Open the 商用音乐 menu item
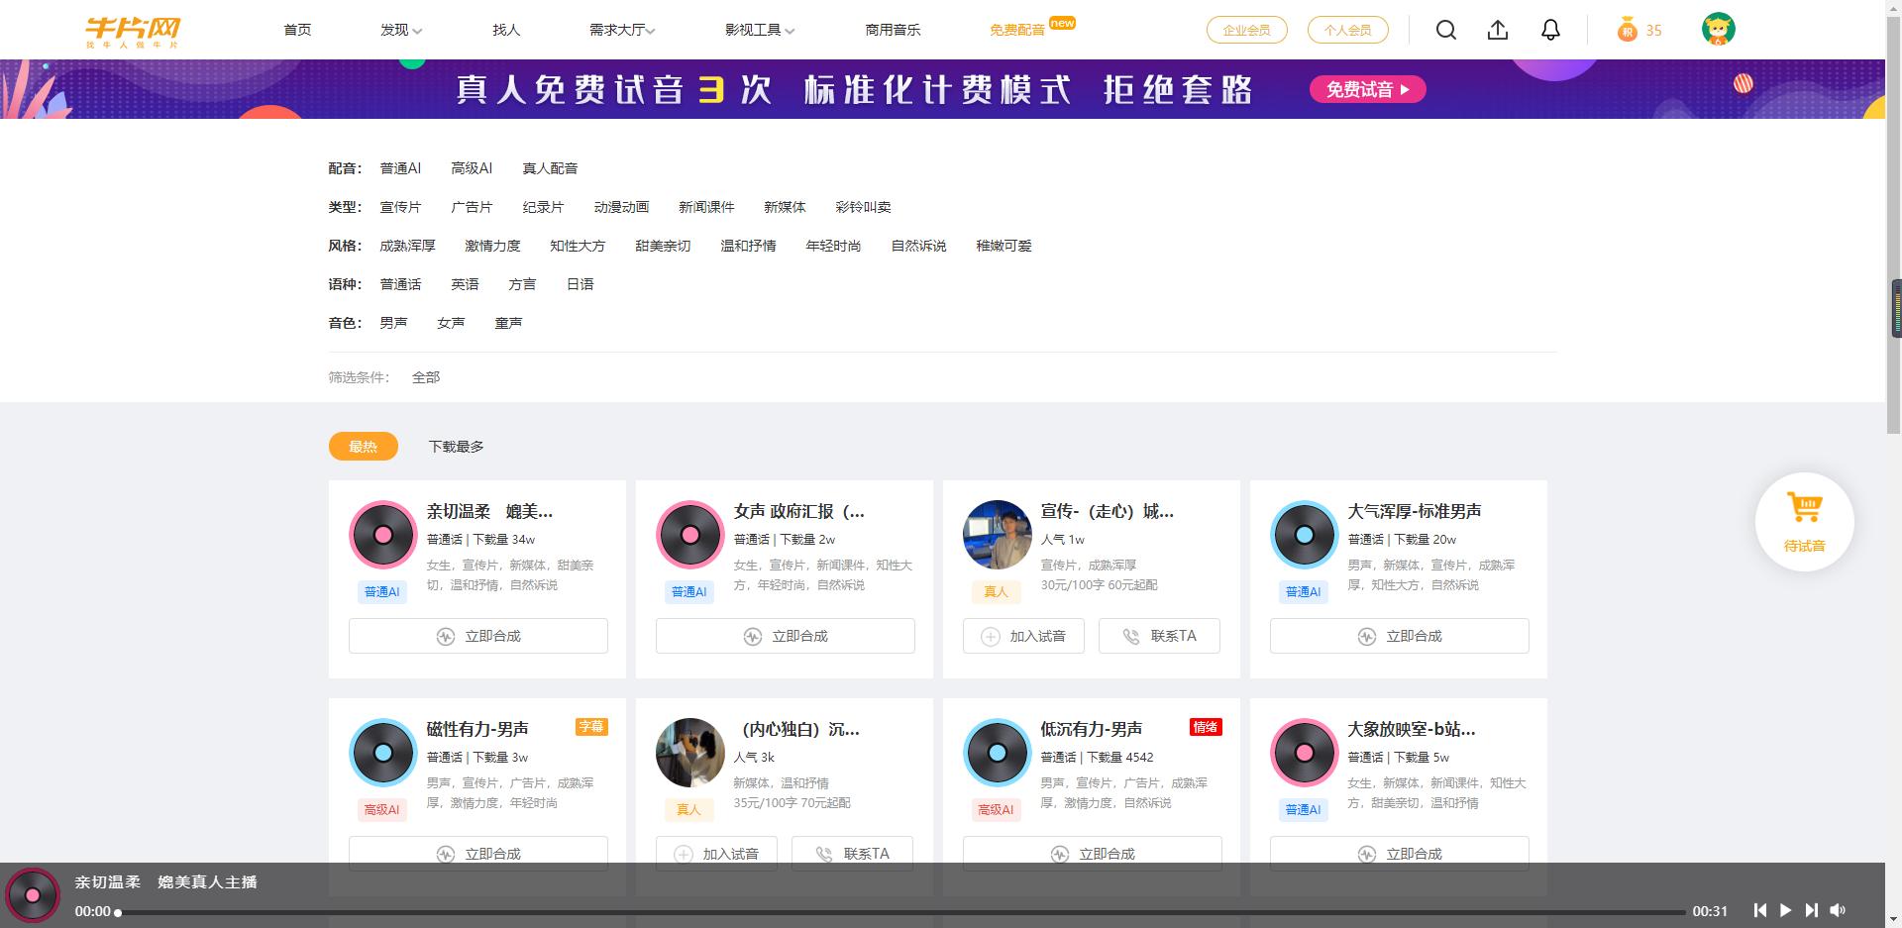The width and height of the screenshot is (1902, 928). coord(893,30)
